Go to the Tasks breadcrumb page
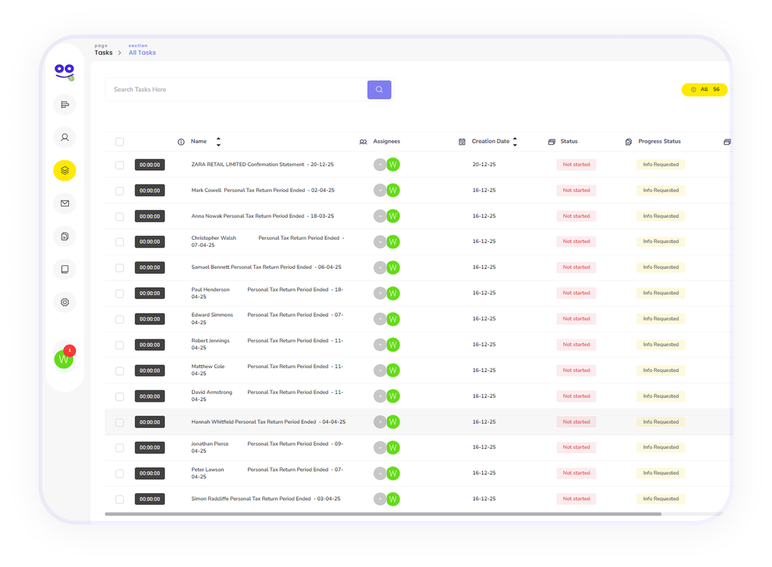Viewport: 772px width, 567px height. point(103,52)
